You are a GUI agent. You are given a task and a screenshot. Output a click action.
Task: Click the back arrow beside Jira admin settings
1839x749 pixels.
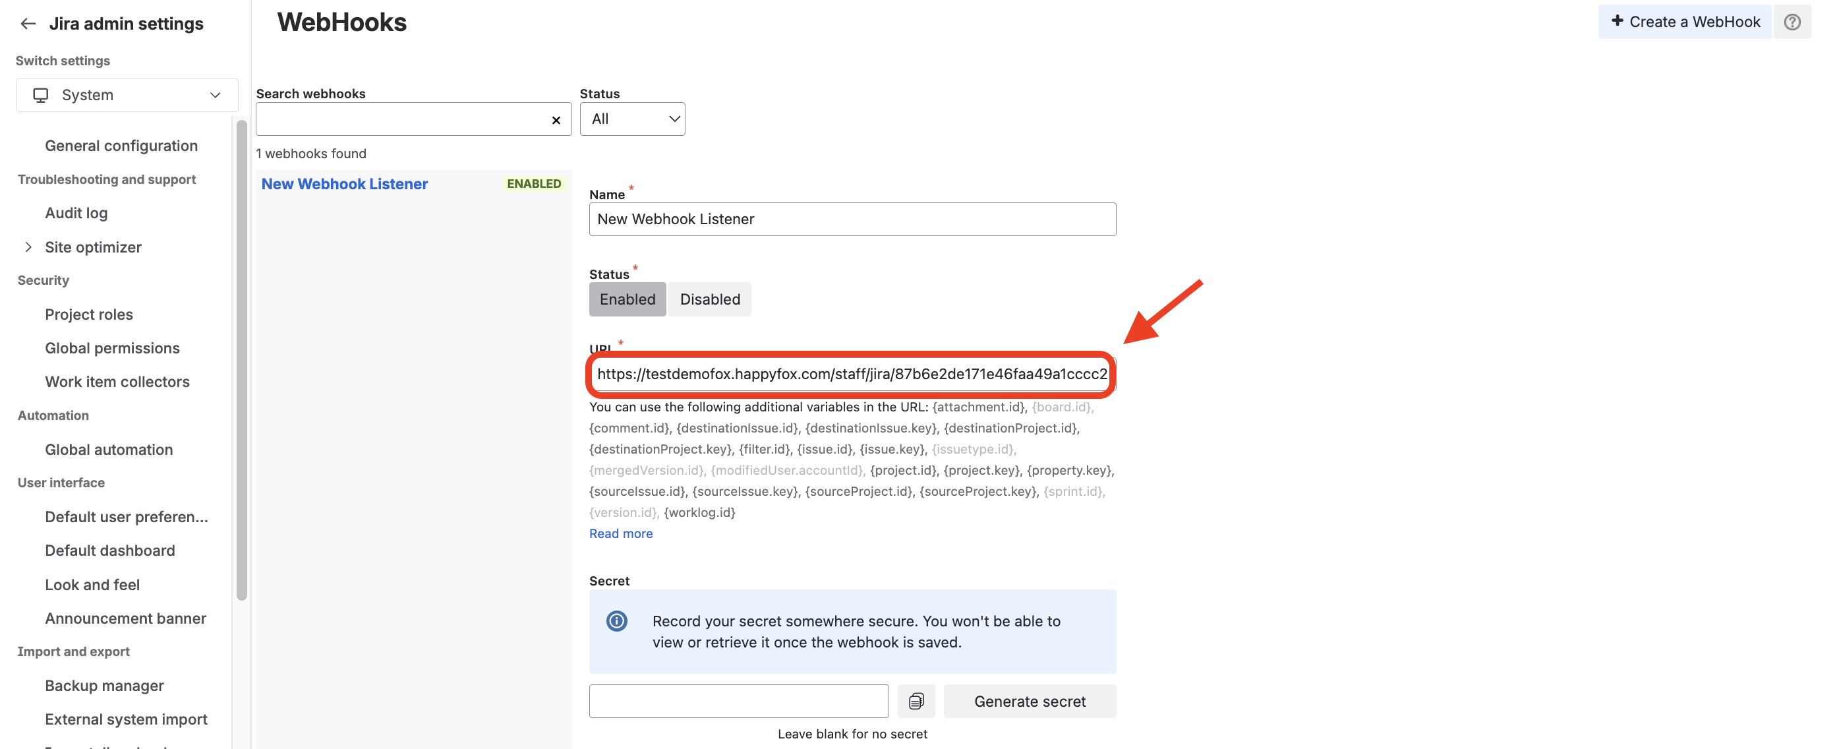pyautogui.click(x=28, y=24)
